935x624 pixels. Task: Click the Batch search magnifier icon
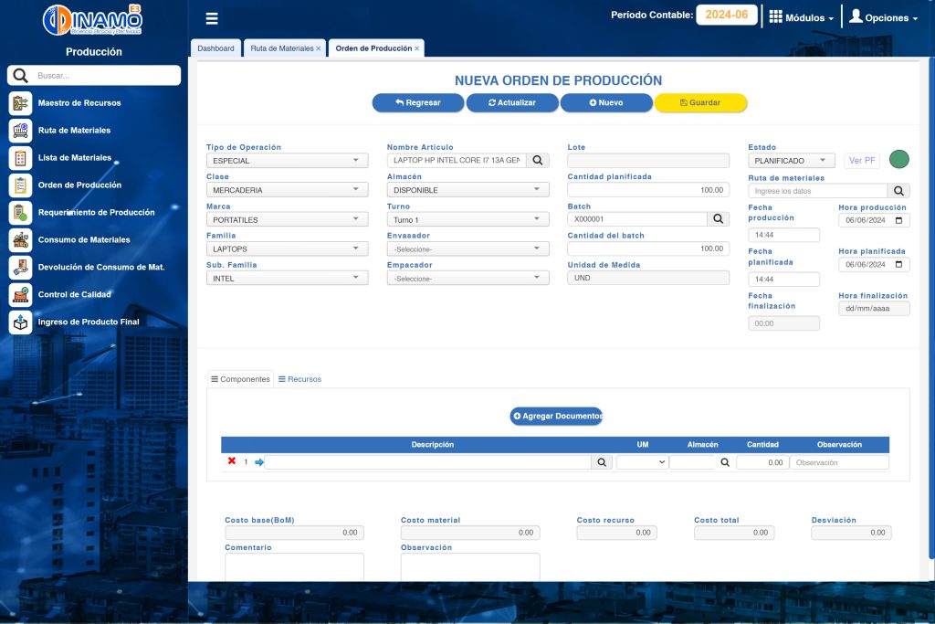(719, 219)
